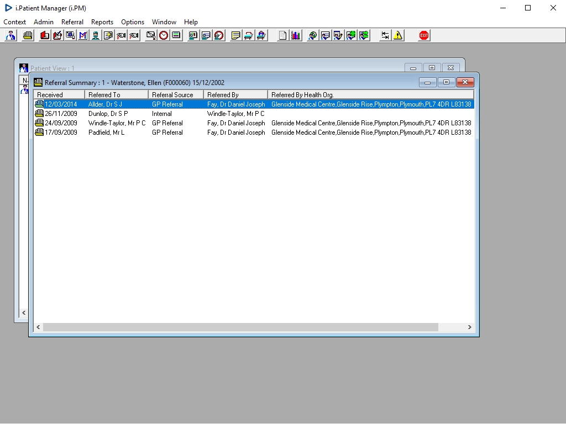Image resolution: width=566 pixels, height=424 pixels.
Task: Click the Referral Summary scrollbar left arrow
Action: pos(38,327)
